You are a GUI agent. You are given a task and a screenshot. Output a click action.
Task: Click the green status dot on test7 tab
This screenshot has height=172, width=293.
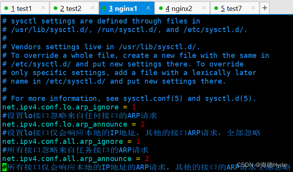[216, 8]
